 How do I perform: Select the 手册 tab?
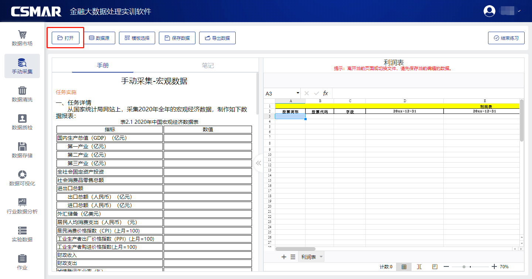(x=103, y=66)
